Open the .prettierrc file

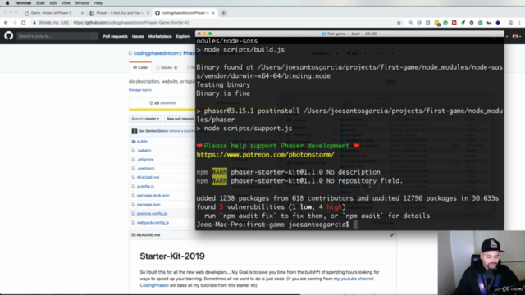coord(146,169)
